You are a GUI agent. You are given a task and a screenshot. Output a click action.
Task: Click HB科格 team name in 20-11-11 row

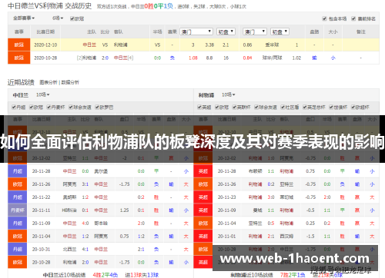(x=69, y=210)
